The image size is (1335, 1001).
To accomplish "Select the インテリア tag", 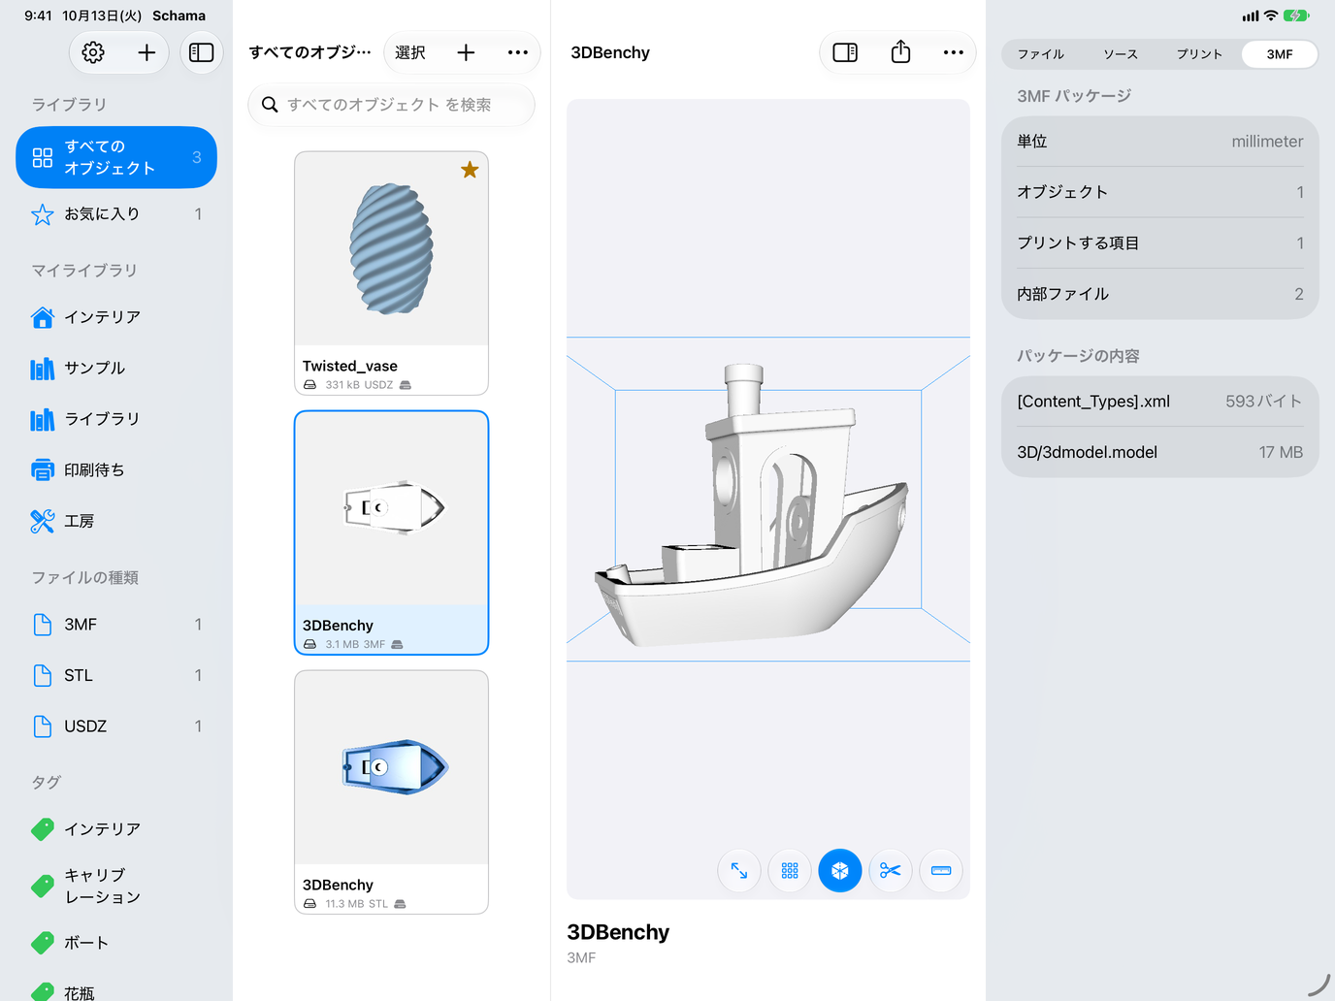I will (x=116, y=829).
